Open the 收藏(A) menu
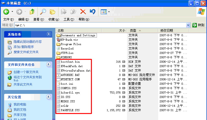The height and width of the screenshot is (120, 207). click(54, 19)
